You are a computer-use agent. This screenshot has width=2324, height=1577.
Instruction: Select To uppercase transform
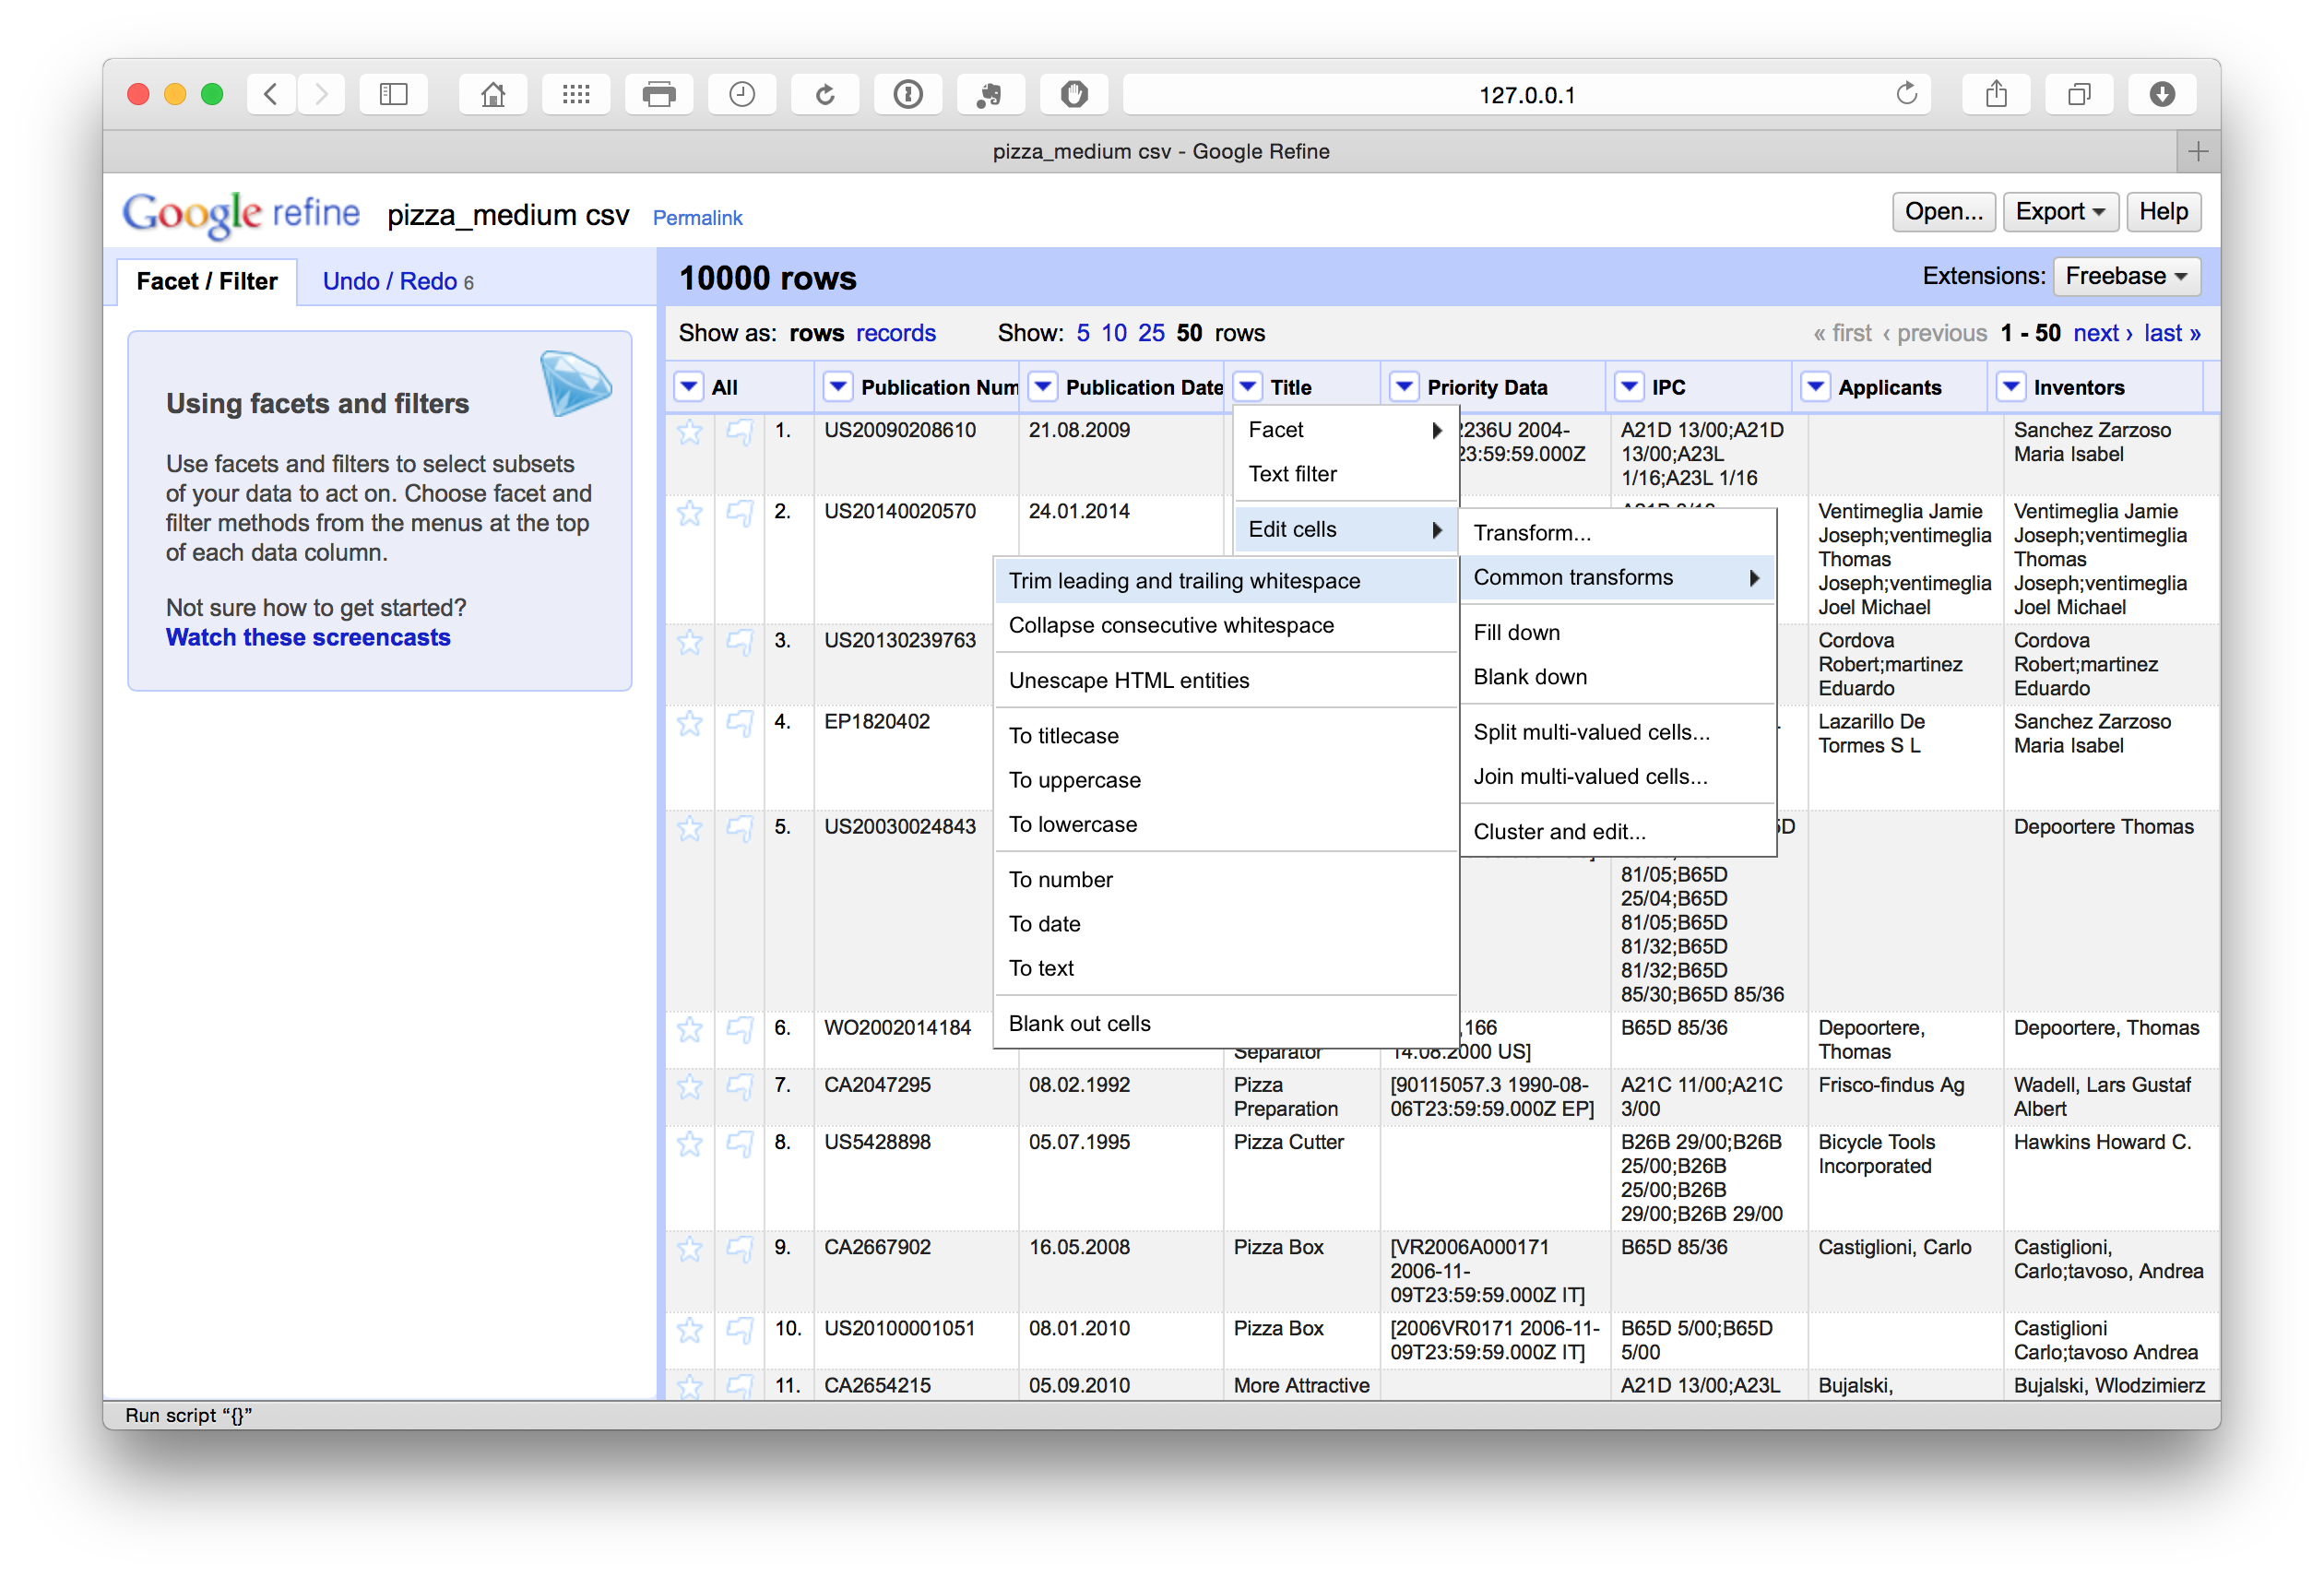(x=1074, y=780)
